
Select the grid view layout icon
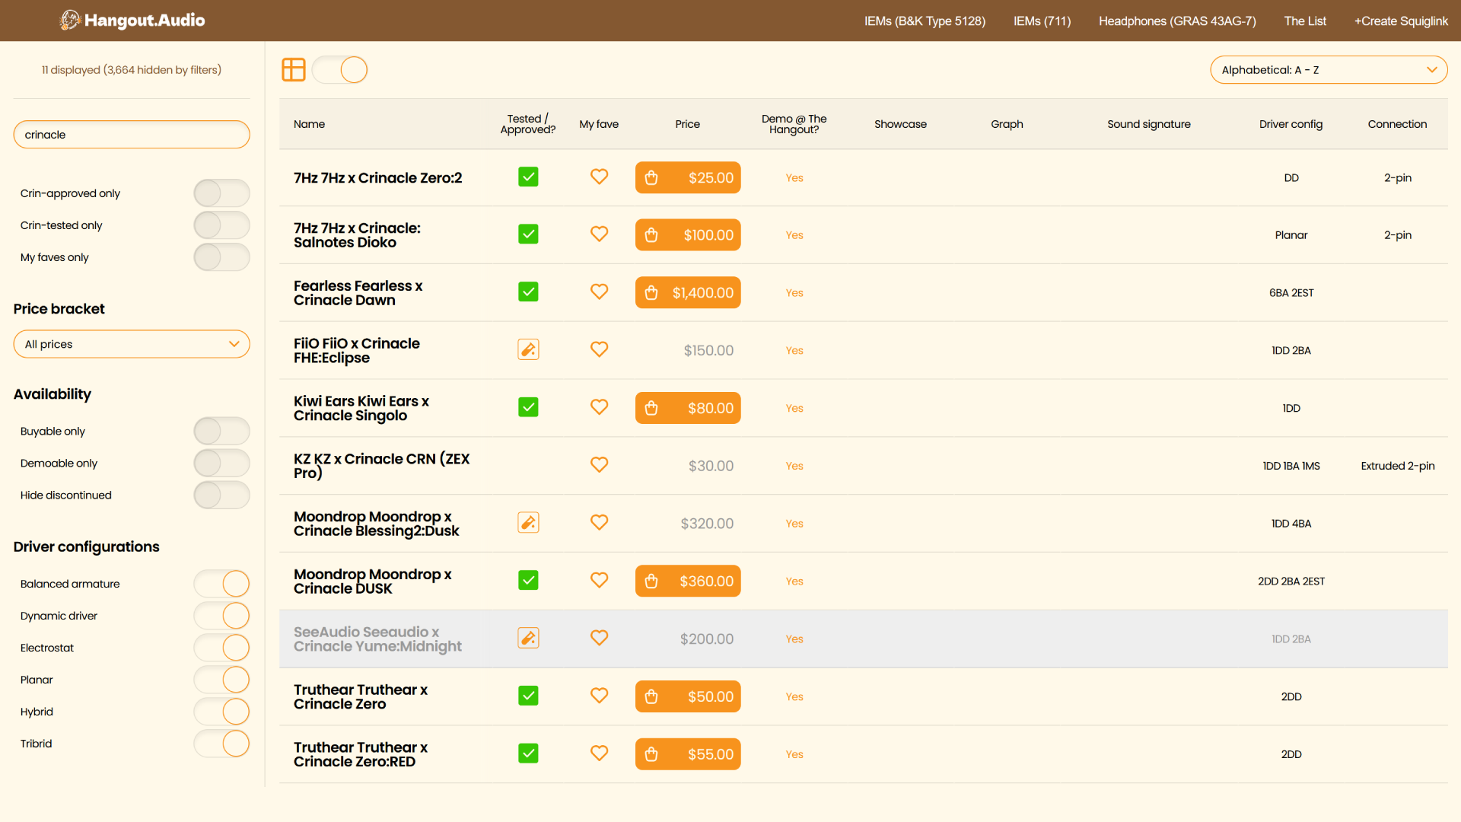(293, 69)
